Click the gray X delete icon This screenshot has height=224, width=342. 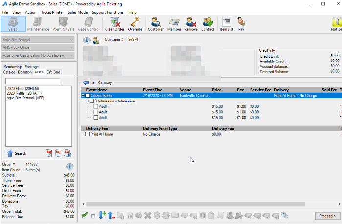point(148,216)
